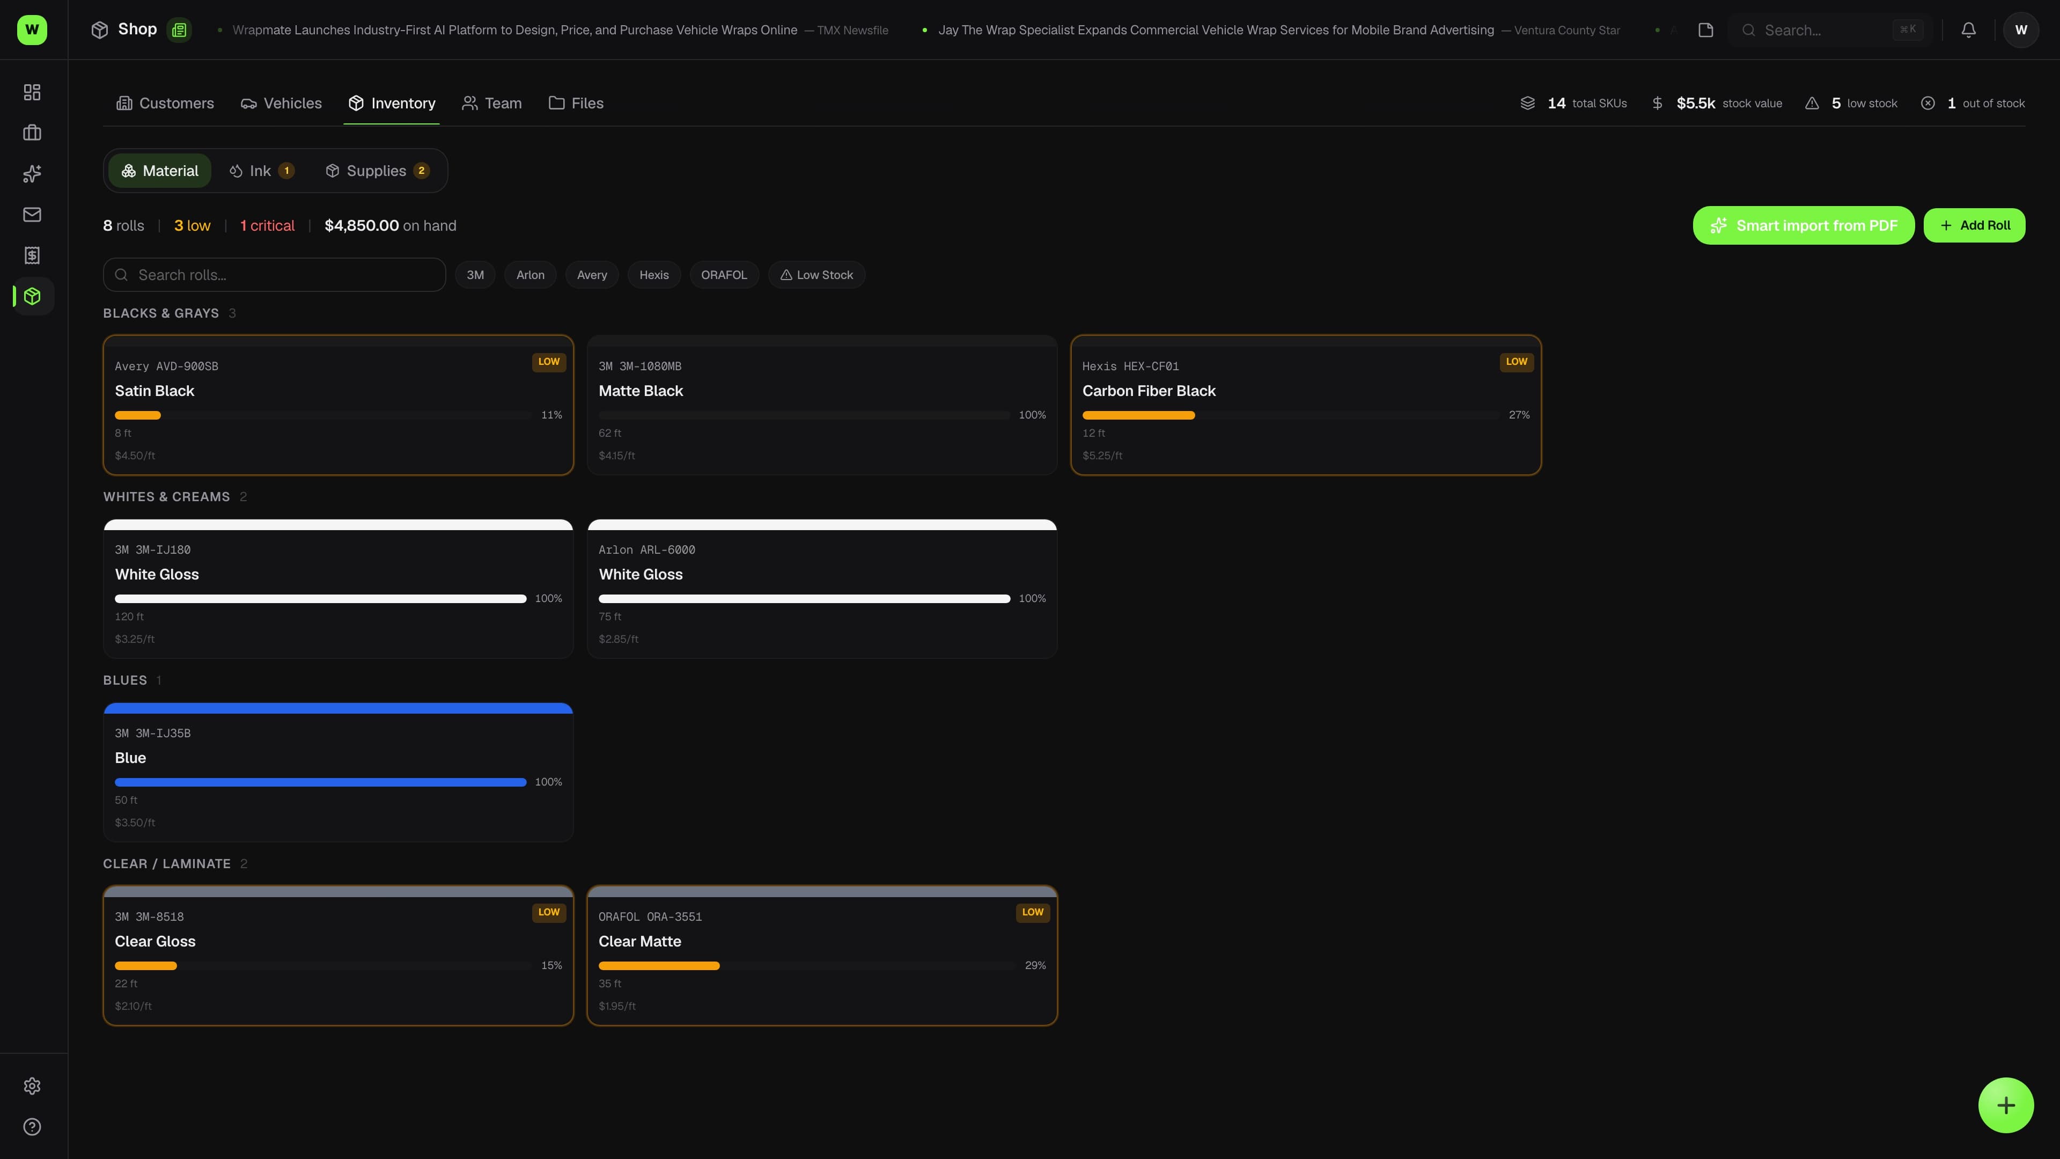Click the LOW badge on Clear Gloss
2060x1159 pixels.
549,912
